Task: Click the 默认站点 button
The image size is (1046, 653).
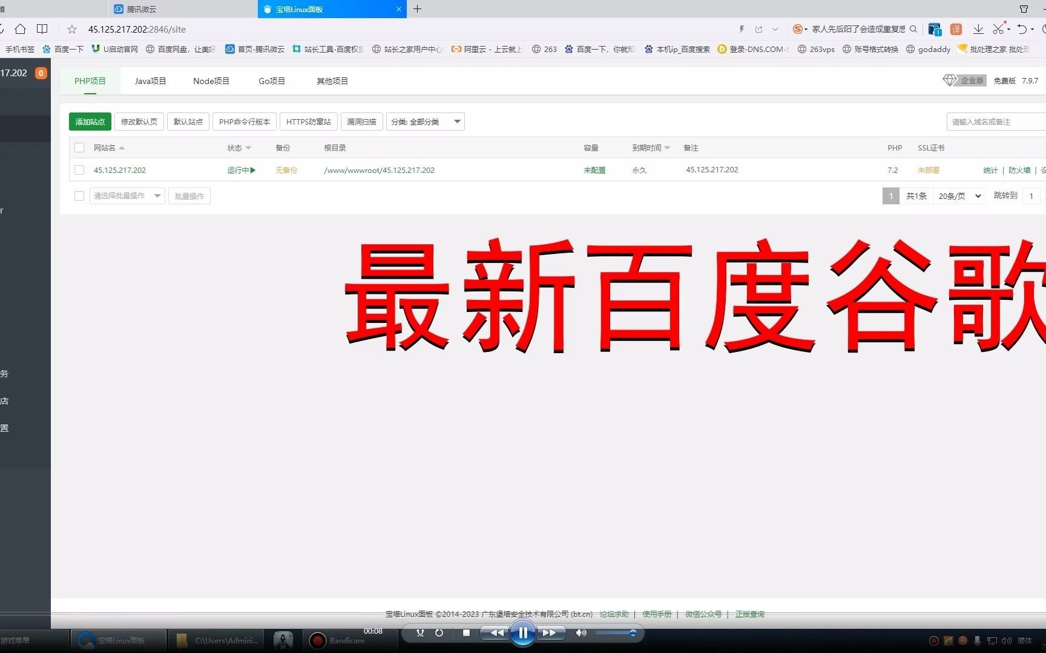Action: pyautogui.click(x=188, y=122)
